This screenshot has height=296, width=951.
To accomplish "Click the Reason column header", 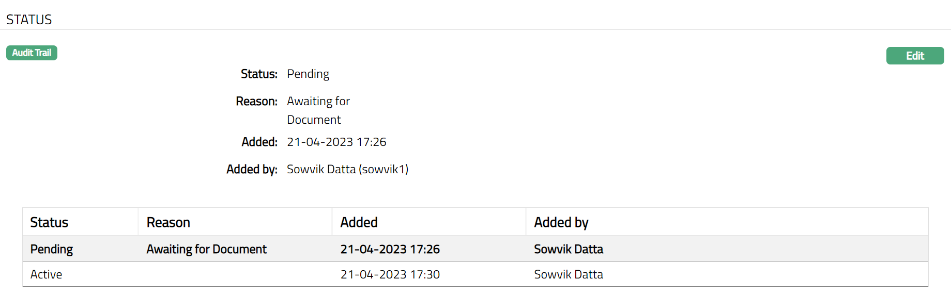I will pos(168,222).
